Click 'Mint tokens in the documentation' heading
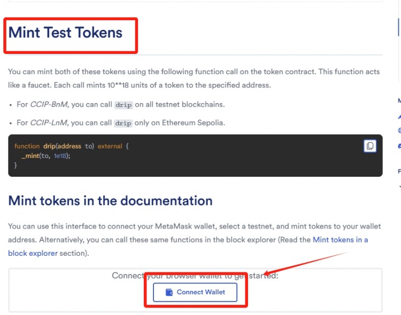 pos(110,201)
